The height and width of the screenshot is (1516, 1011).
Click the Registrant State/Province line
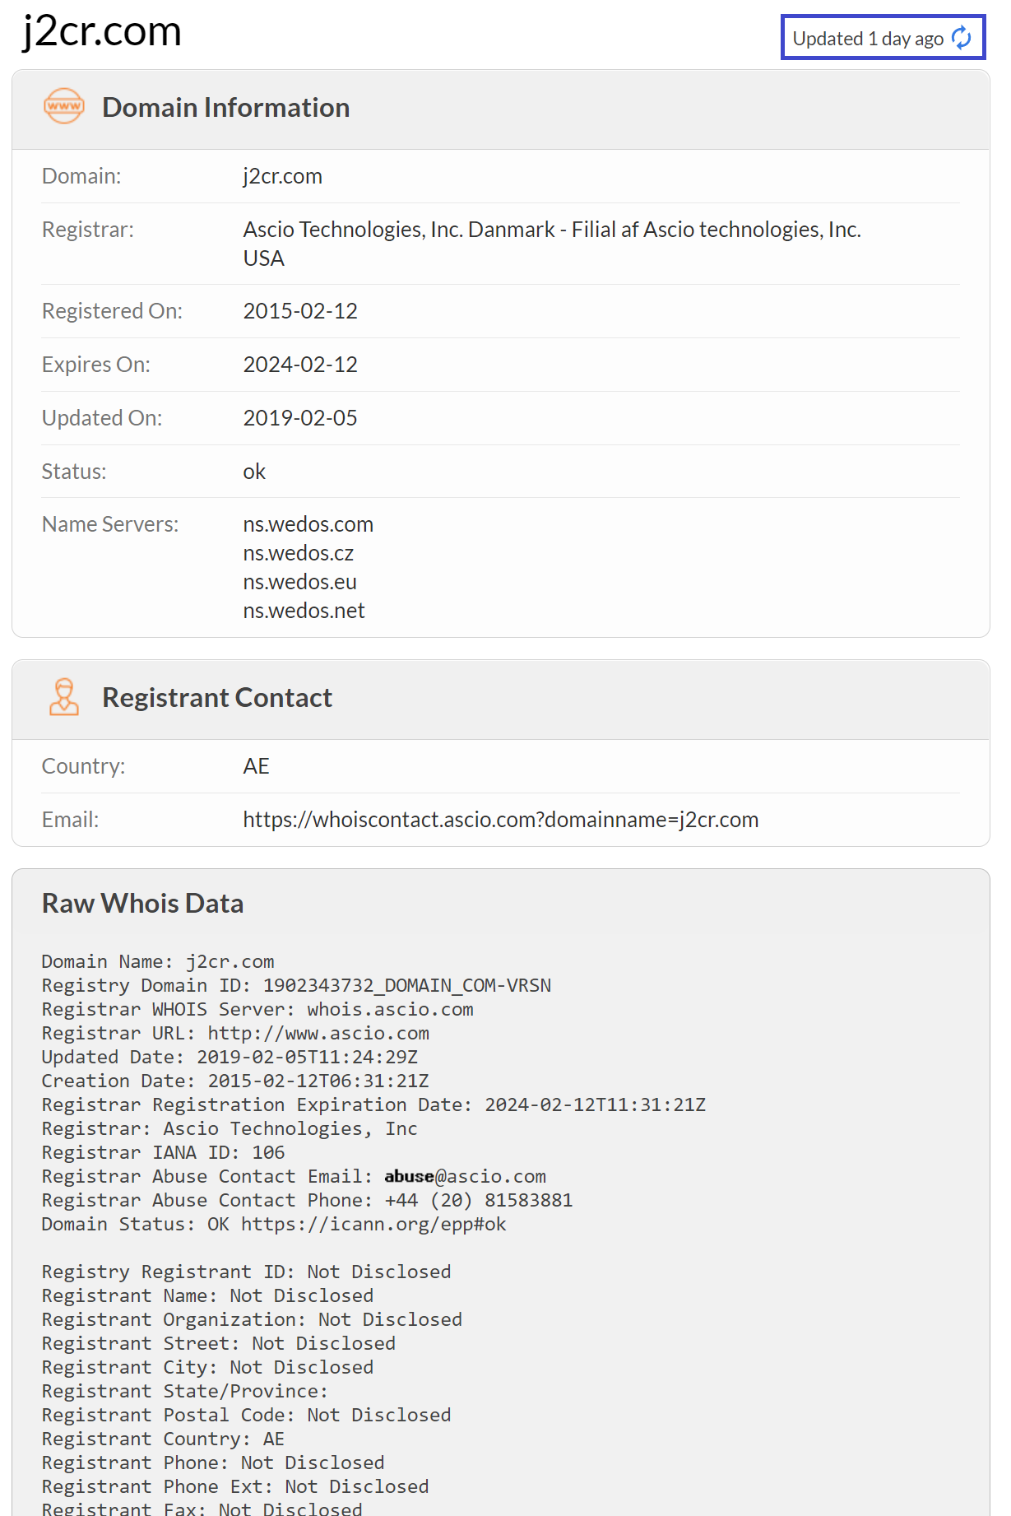pos(185,1391)
